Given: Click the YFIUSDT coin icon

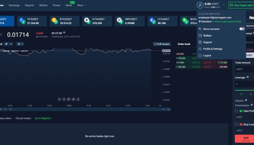Looking at the screenshot, I should tap(22, 21).
